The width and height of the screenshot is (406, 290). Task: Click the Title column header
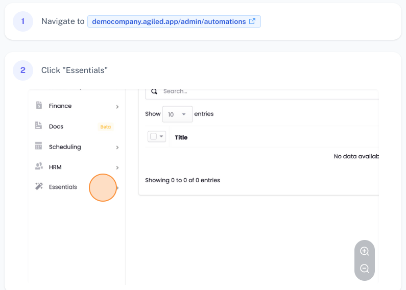tap(181, 137)
